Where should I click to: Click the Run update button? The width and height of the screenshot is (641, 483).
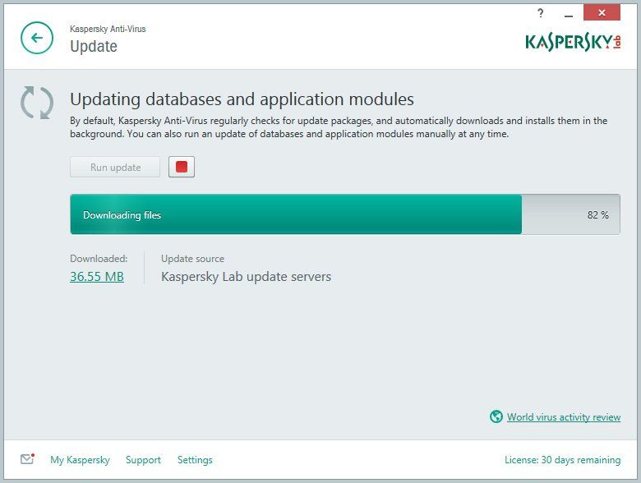115,167
